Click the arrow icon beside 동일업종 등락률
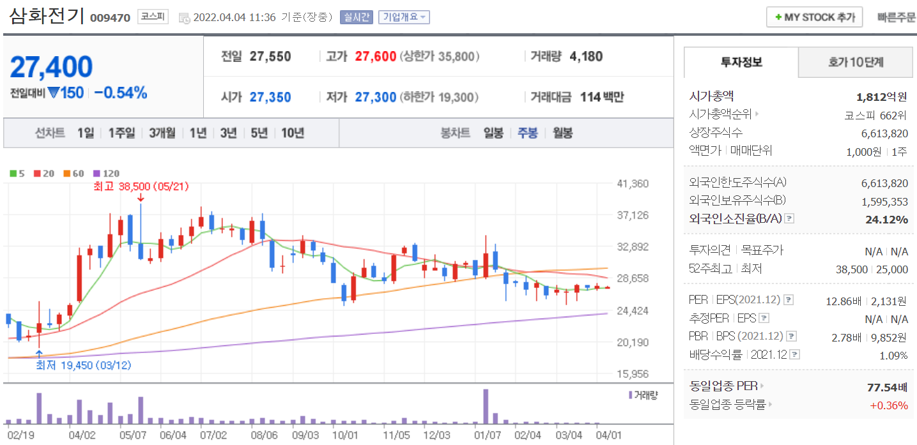This screenshot has height=445, width=917. pyautogui.click(x=770, y=405)
